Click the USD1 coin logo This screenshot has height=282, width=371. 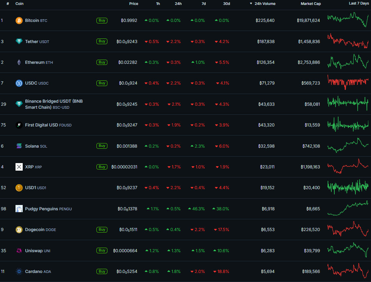point(19,188)
